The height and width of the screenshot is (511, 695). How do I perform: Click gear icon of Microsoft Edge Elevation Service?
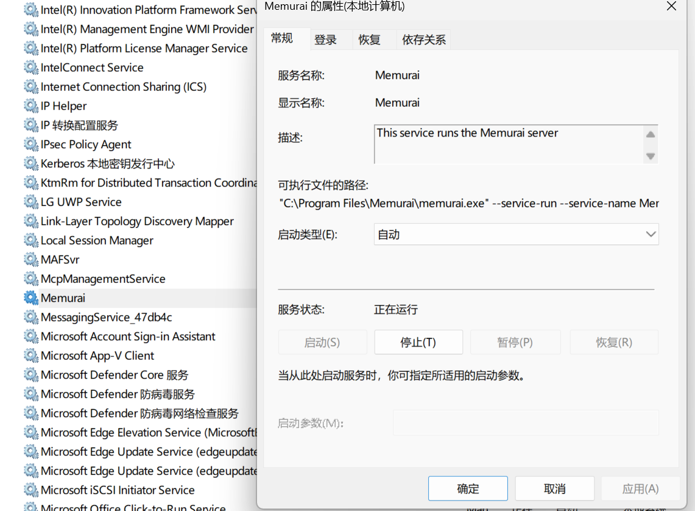tap(31, 432)
